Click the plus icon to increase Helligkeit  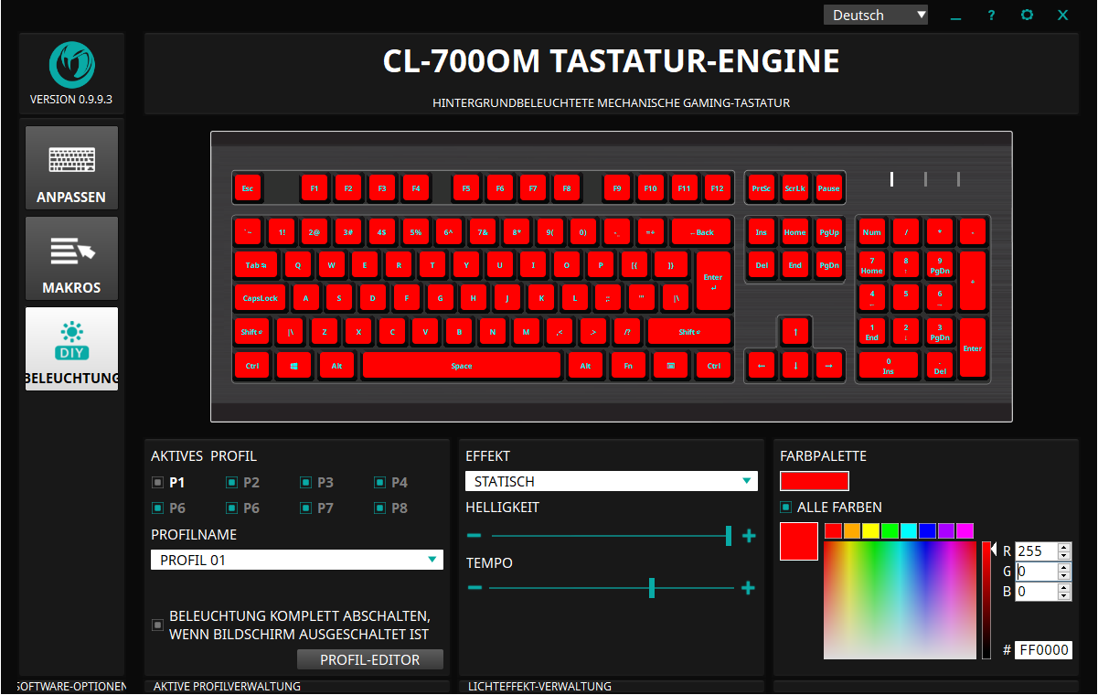(x=749, y=536)
